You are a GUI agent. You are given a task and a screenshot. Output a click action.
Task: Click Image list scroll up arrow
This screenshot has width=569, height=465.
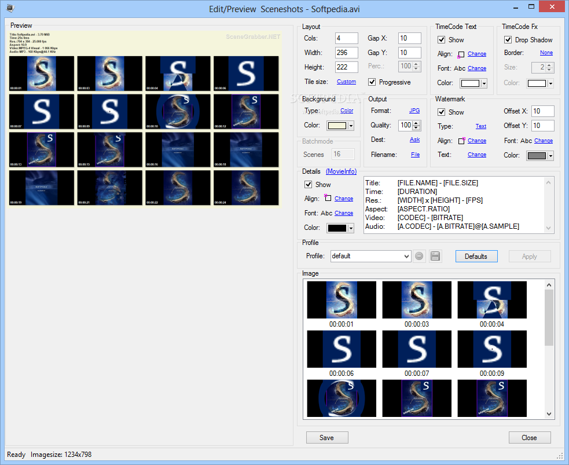(549, 285)
